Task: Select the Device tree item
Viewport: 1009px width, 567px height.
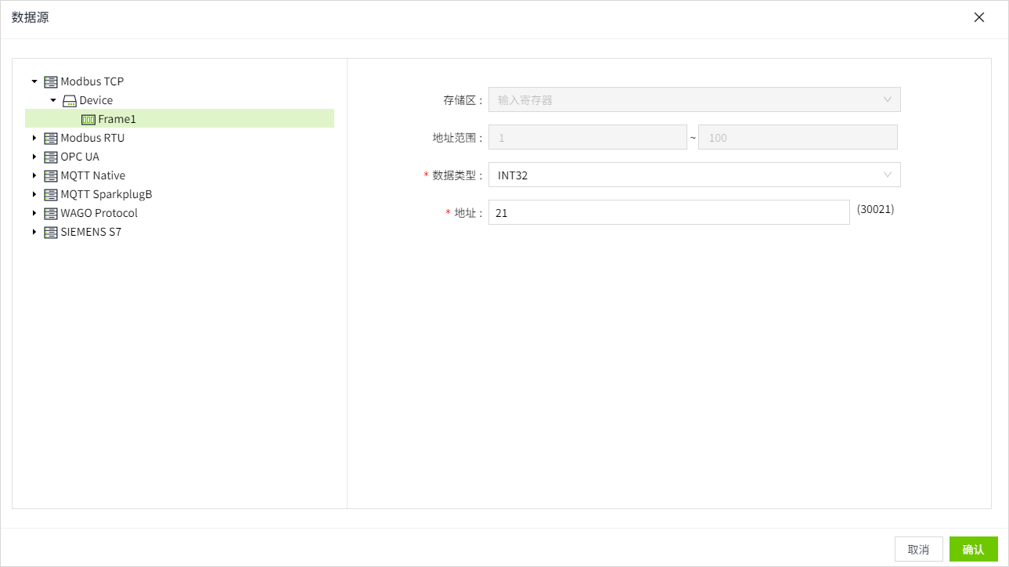Action: pyautogui.click(x=96, y=100)
